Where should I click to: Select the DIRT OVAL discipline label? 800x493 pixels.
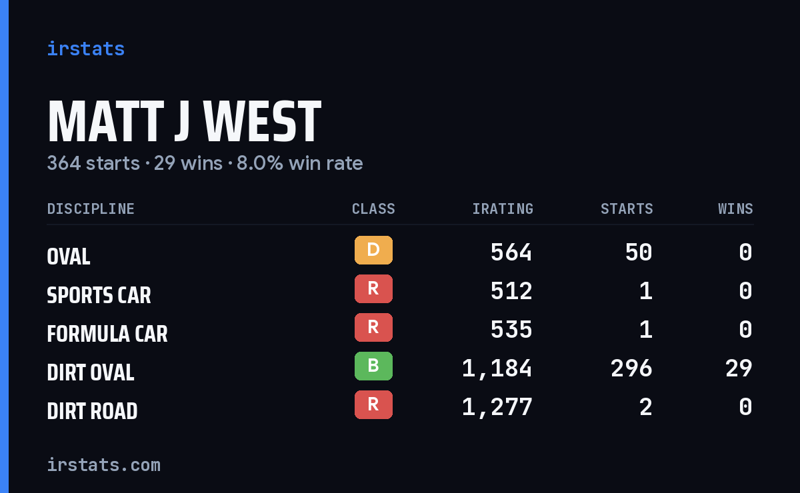coord(91,372)
